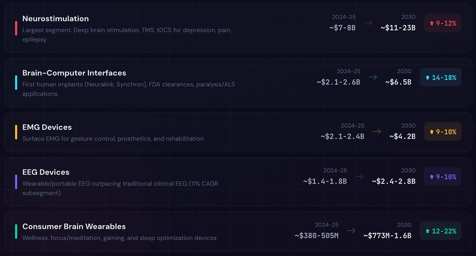
Task: Select the Neurostimulation 9-12% growth badge
Action: 443,23
